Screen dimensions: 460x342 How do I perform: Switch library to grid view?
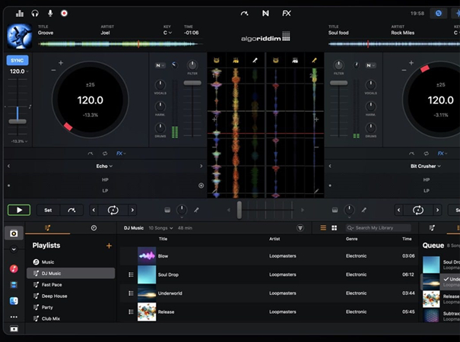tap(334, 228)
